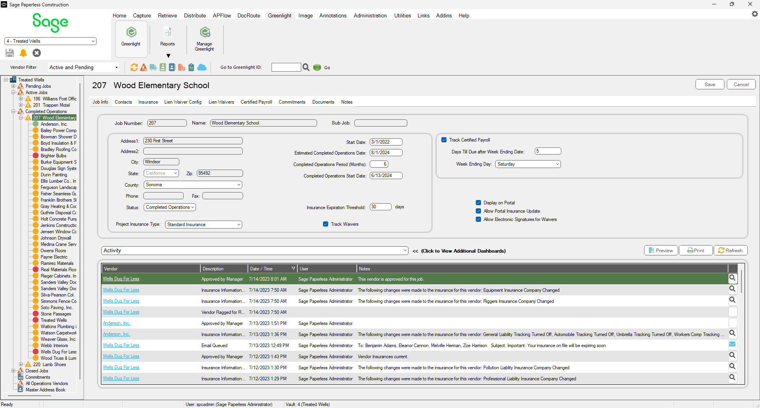
Task: Open the Reports ribbon button
Action: point(167,39)
